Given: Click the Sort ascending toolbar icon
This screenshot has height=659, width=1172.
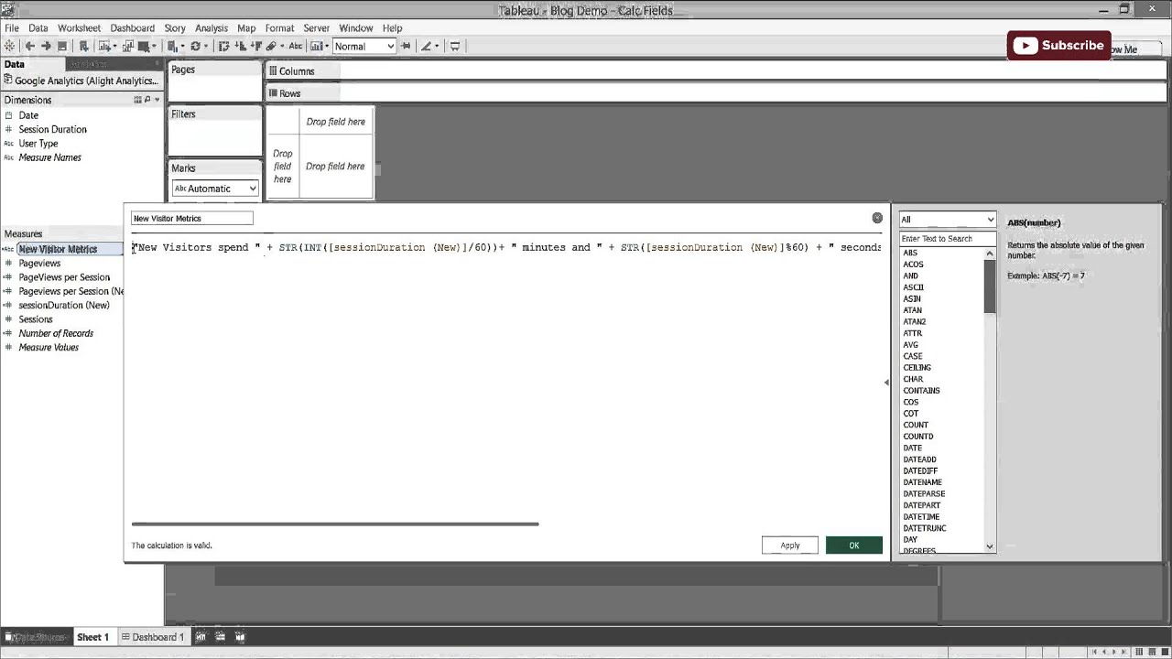Looking at the screenshot, I should click(x=241, y=46).
